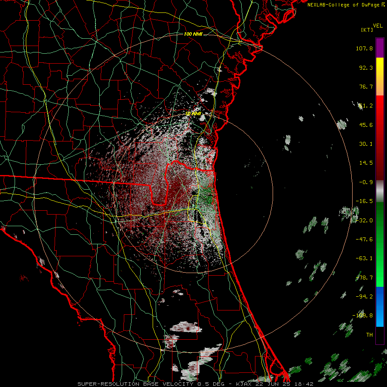The image size is (387, 387).
Task: Click the -0.9 velocity scale label
Action: pyautogui.click(x=366, y=182)
